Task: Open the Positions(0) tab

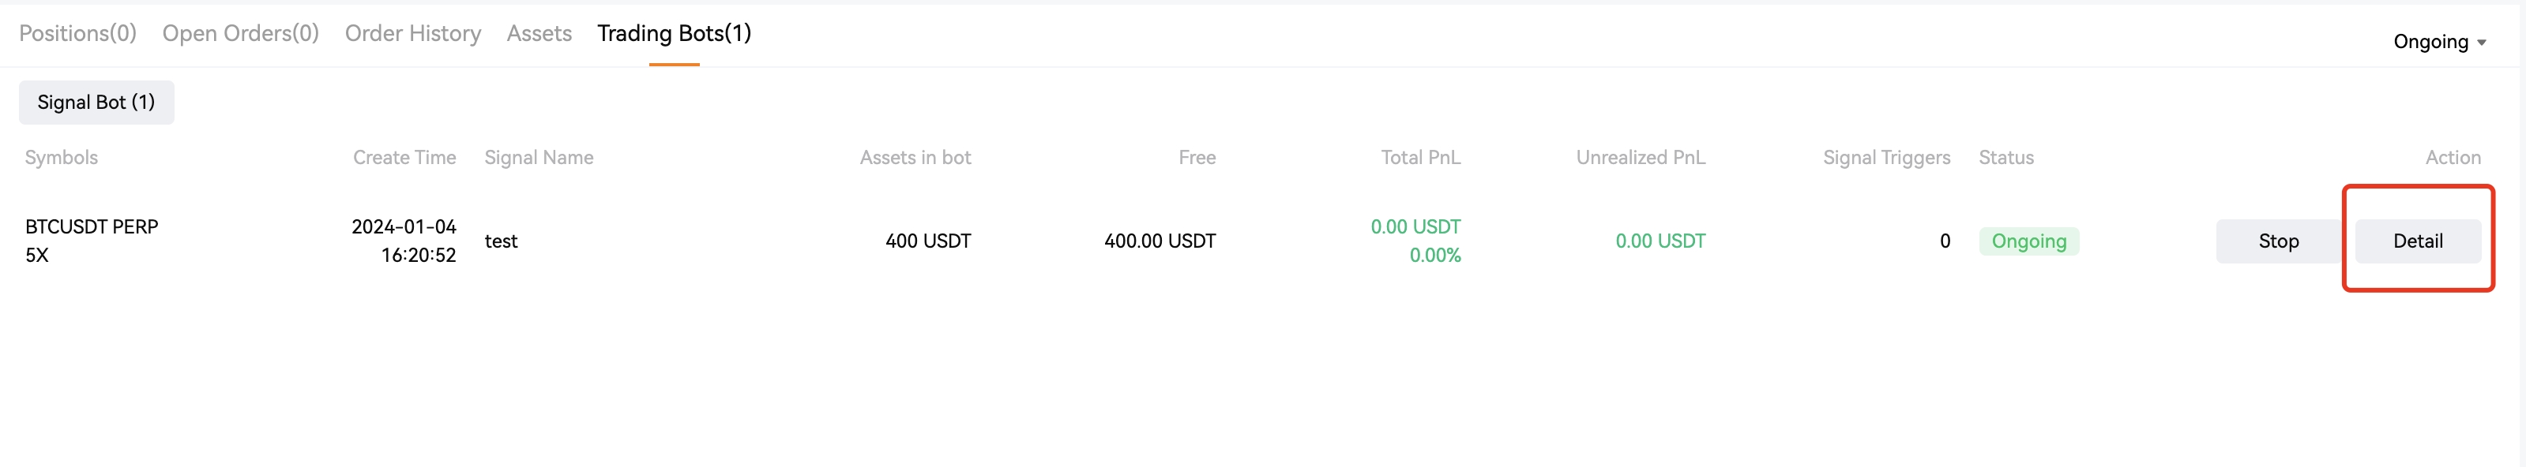Action: 77,33
